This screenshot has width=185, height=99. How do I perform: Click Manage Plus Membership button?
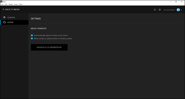tap(49, 47)
